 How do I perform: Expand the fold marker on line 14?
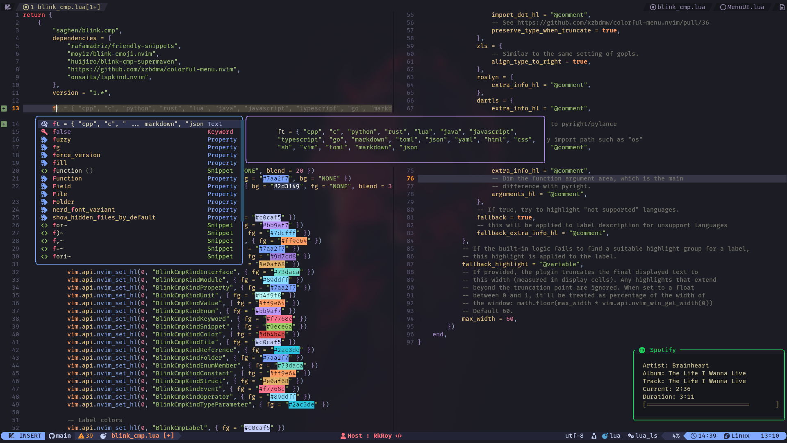point(4,123)
